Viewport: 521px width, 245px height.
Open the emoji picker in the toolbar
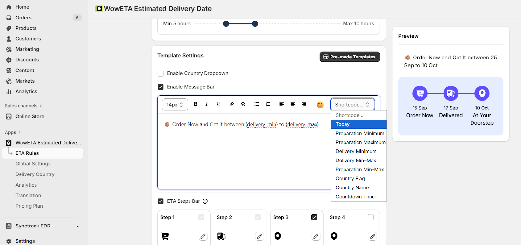[x=320, y=105]
